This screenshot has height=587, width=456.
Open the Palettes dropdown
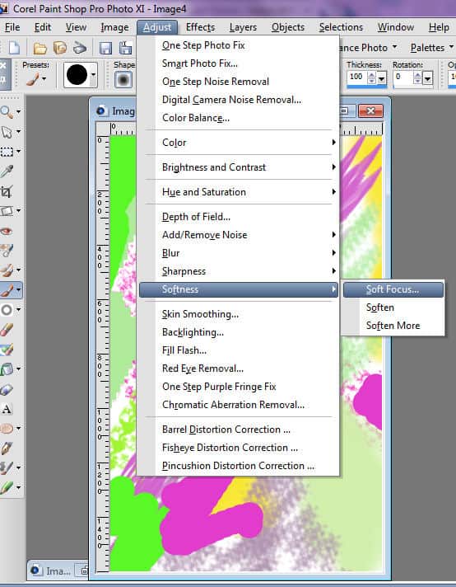pos(432,48)
